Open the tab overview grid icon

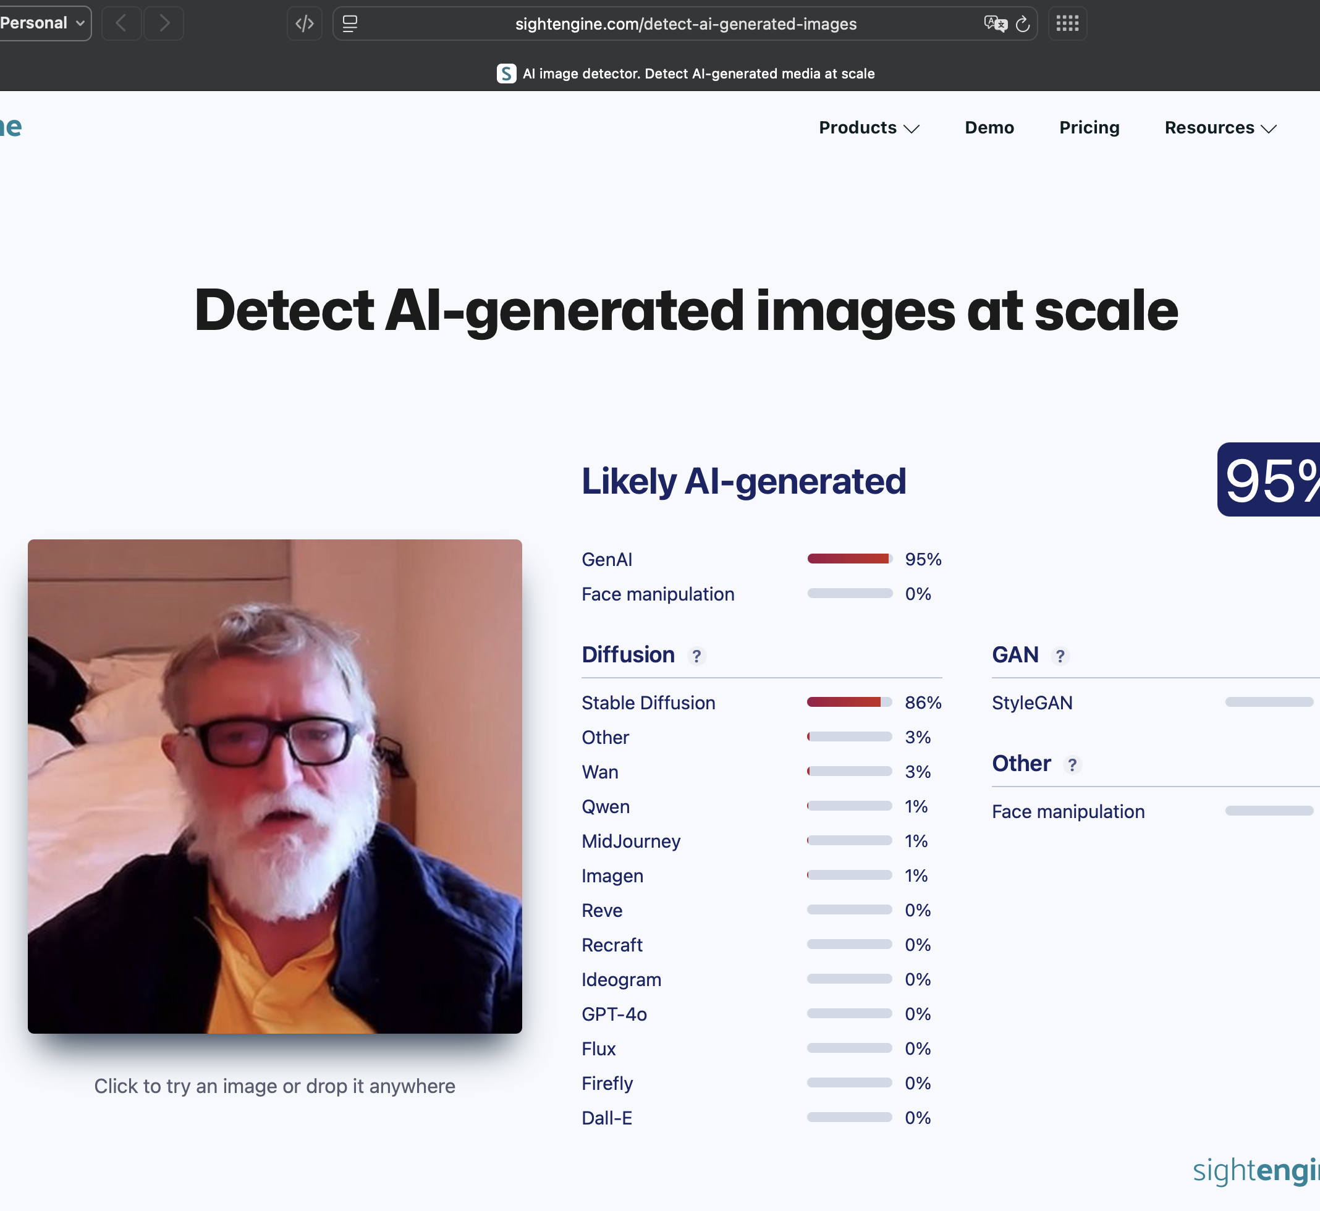[x=1067, y=23]
